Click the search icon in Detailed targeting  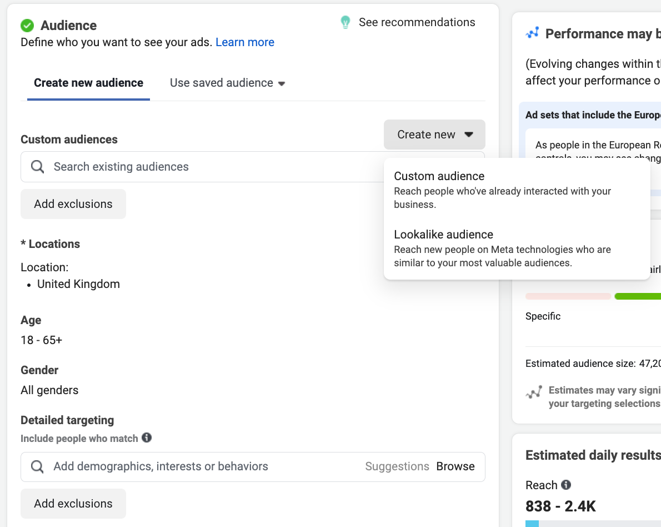[x=37, y=466]
